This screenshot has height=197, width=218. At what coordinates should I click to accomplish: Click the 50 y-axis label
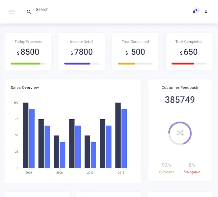[x=17, y=135]
